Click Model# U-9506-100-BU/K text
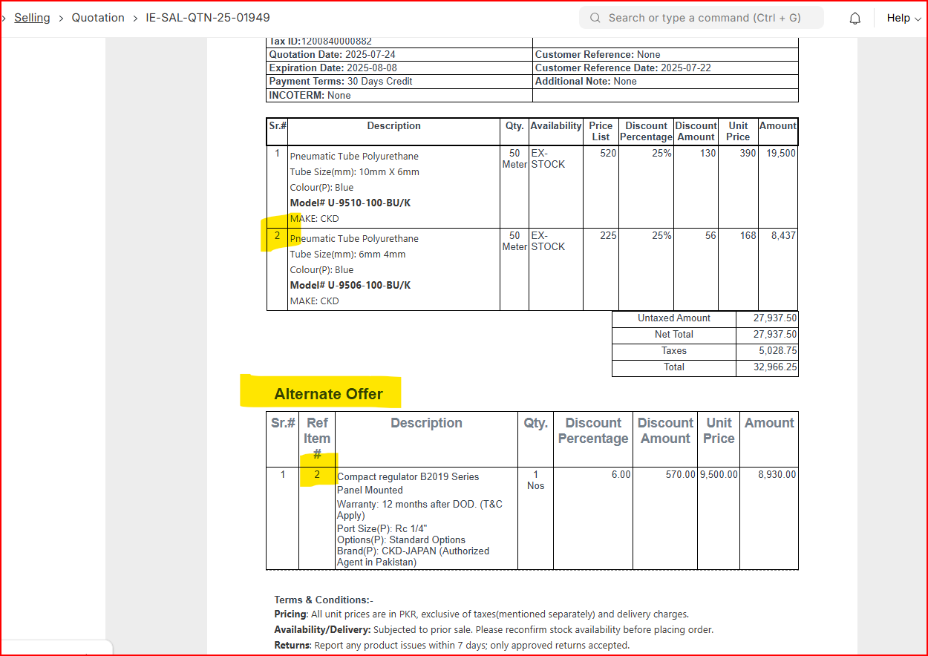 (350, 286)
